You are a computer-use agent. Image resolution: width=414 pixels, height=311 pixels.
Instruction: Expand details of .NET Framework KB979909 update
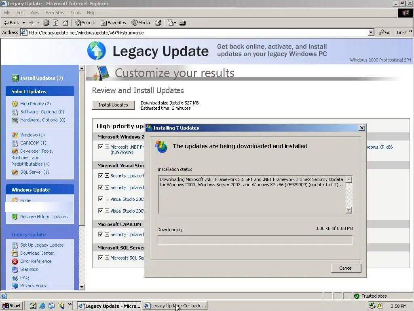point(107,147)
